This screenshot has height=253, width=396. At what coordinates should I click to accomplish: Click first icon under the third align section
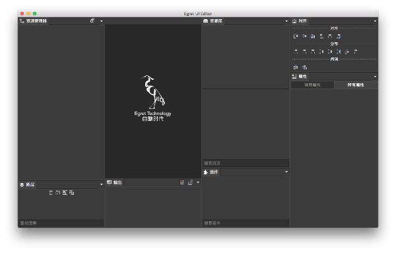[296, 67]
